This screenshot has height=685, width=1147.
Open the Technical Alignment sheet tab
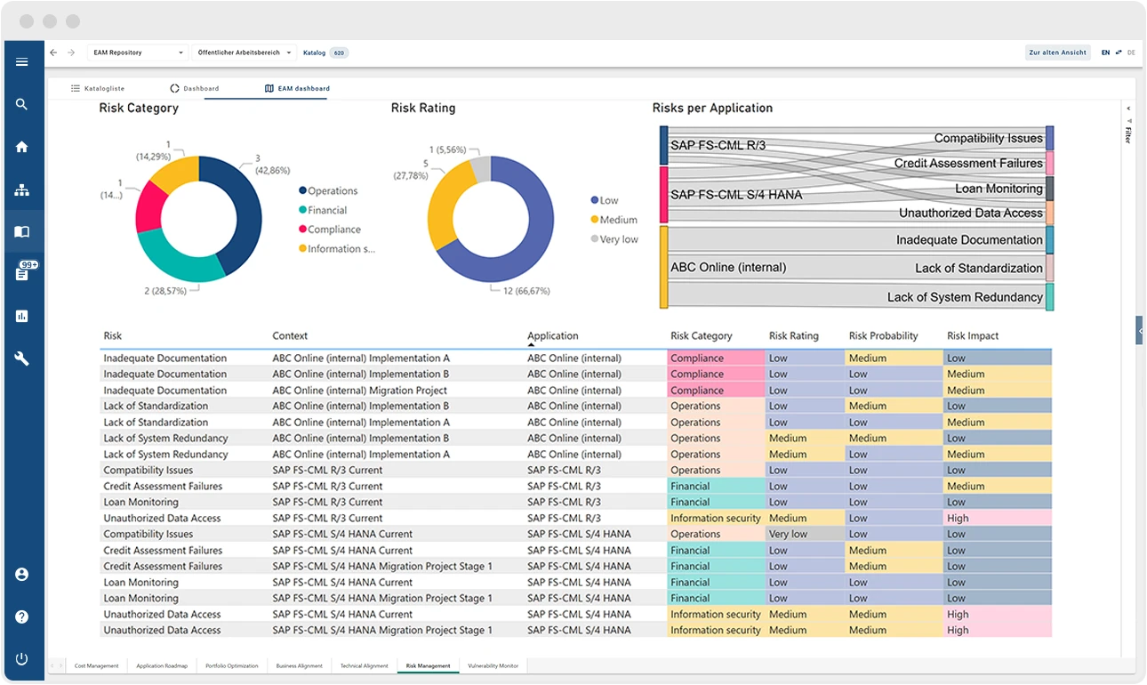point(365,665)
